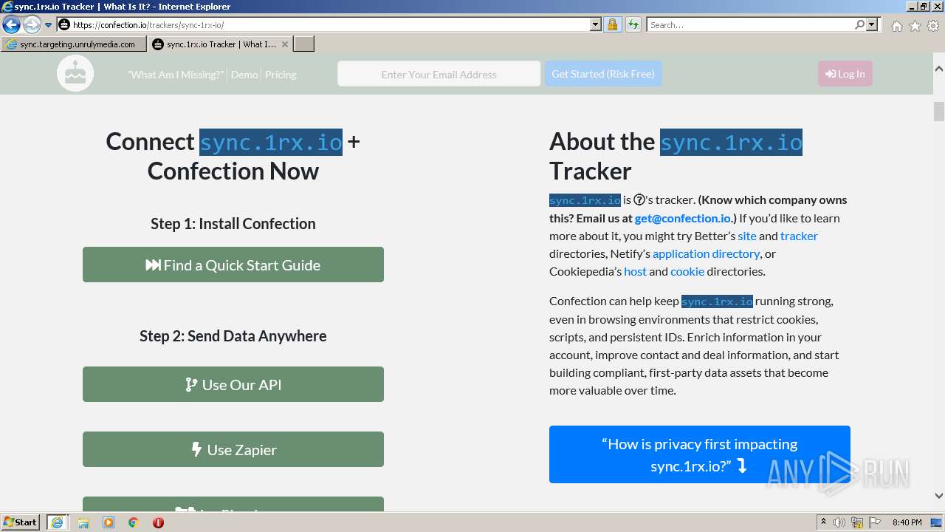
Task: Open the media player taskbar icon
Action: 109,522
